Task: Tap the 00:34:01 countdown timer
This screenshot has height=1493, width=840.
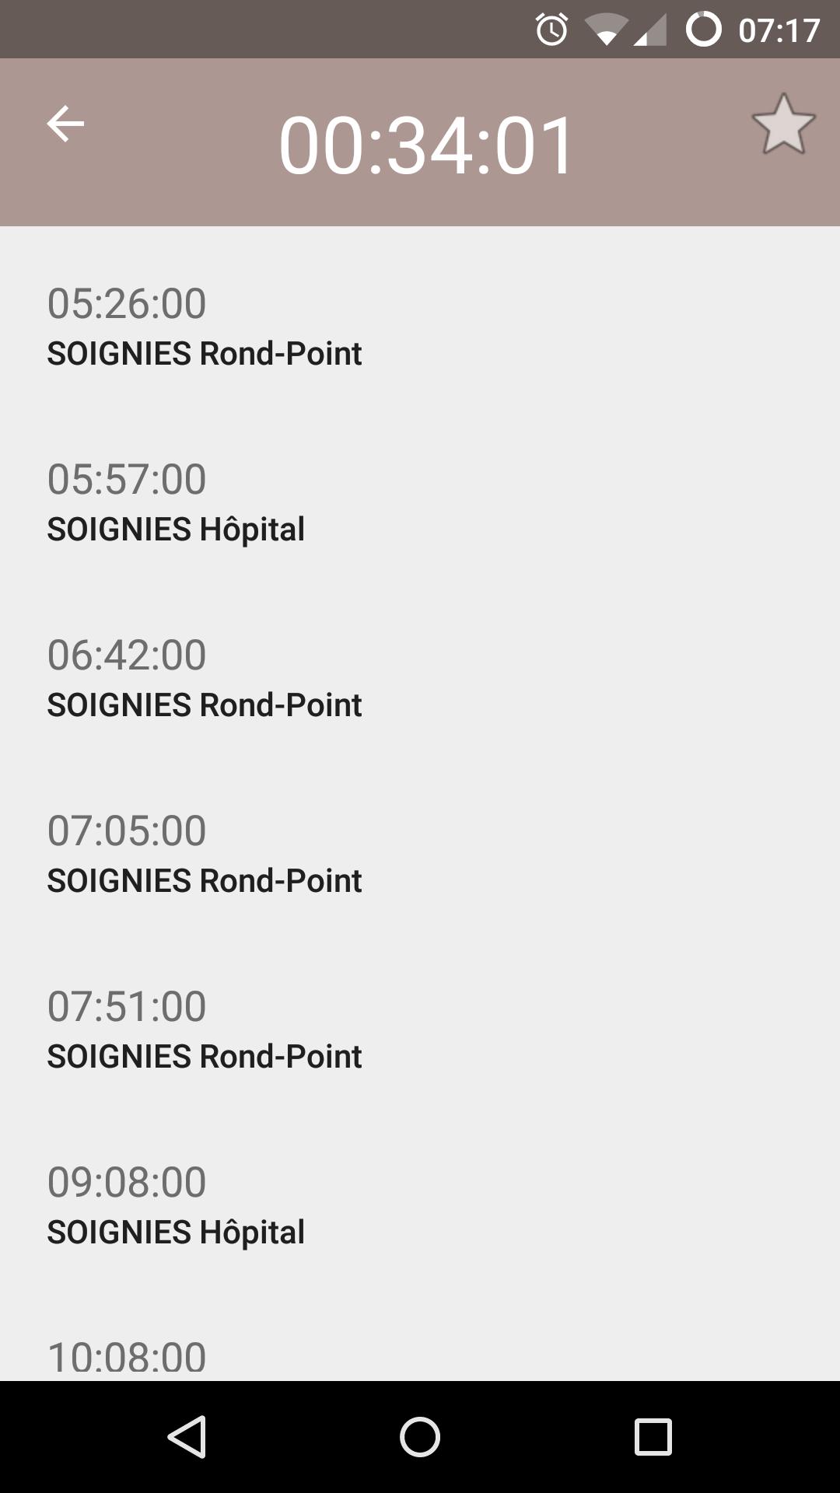Action: [x=426, y=145]
